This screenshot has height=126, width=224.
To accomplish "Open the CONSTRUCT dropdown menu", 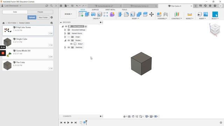I will tap(176, 19).
